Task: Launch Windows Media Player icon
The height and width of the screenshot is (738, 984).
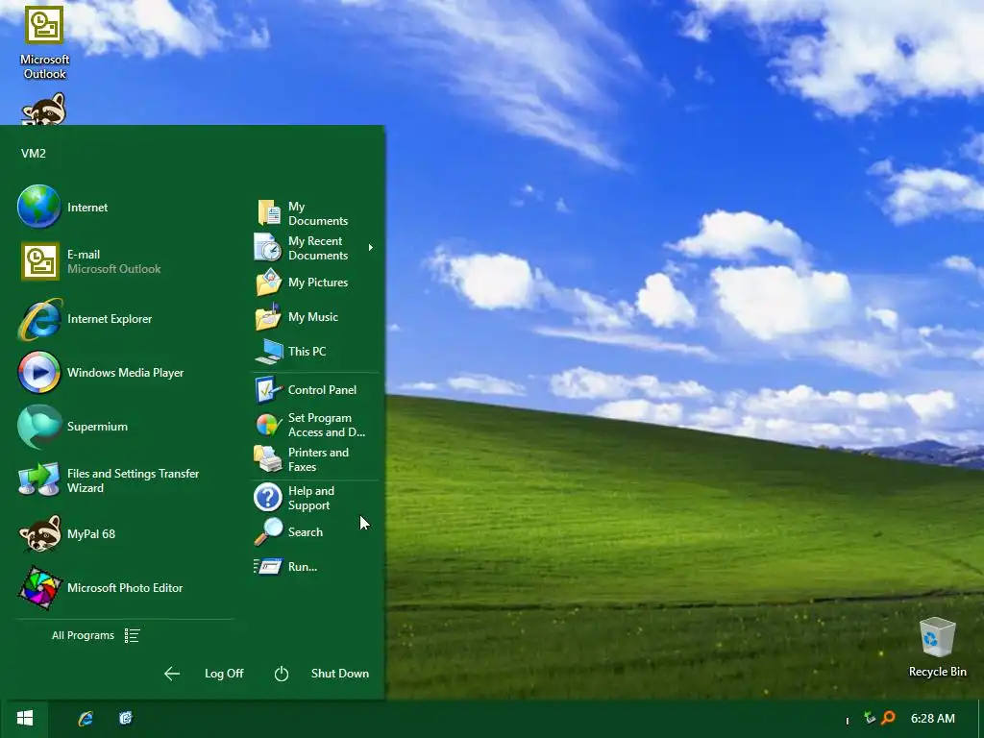Action: pyautogui.click(x=38, y=372)
